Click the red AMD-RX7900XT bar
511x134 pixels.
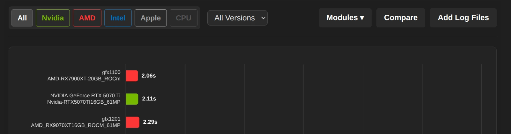coord(132,76)
